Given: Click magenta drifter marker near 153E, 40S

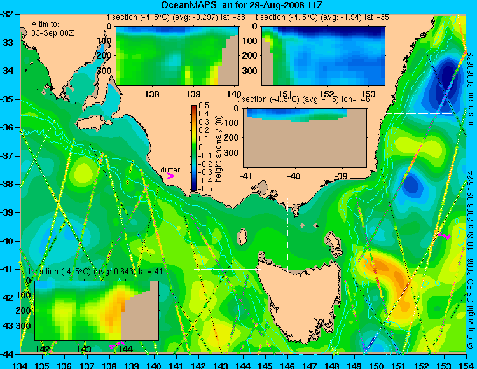Looking at the screenshot, I should click(445, 235).
